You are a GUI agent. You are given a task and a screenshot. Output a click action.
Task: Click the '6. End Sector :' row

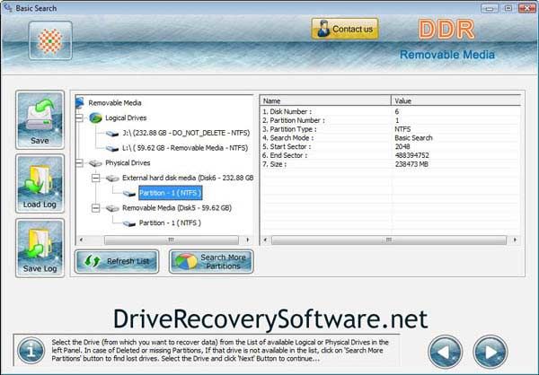pos(390,155)
